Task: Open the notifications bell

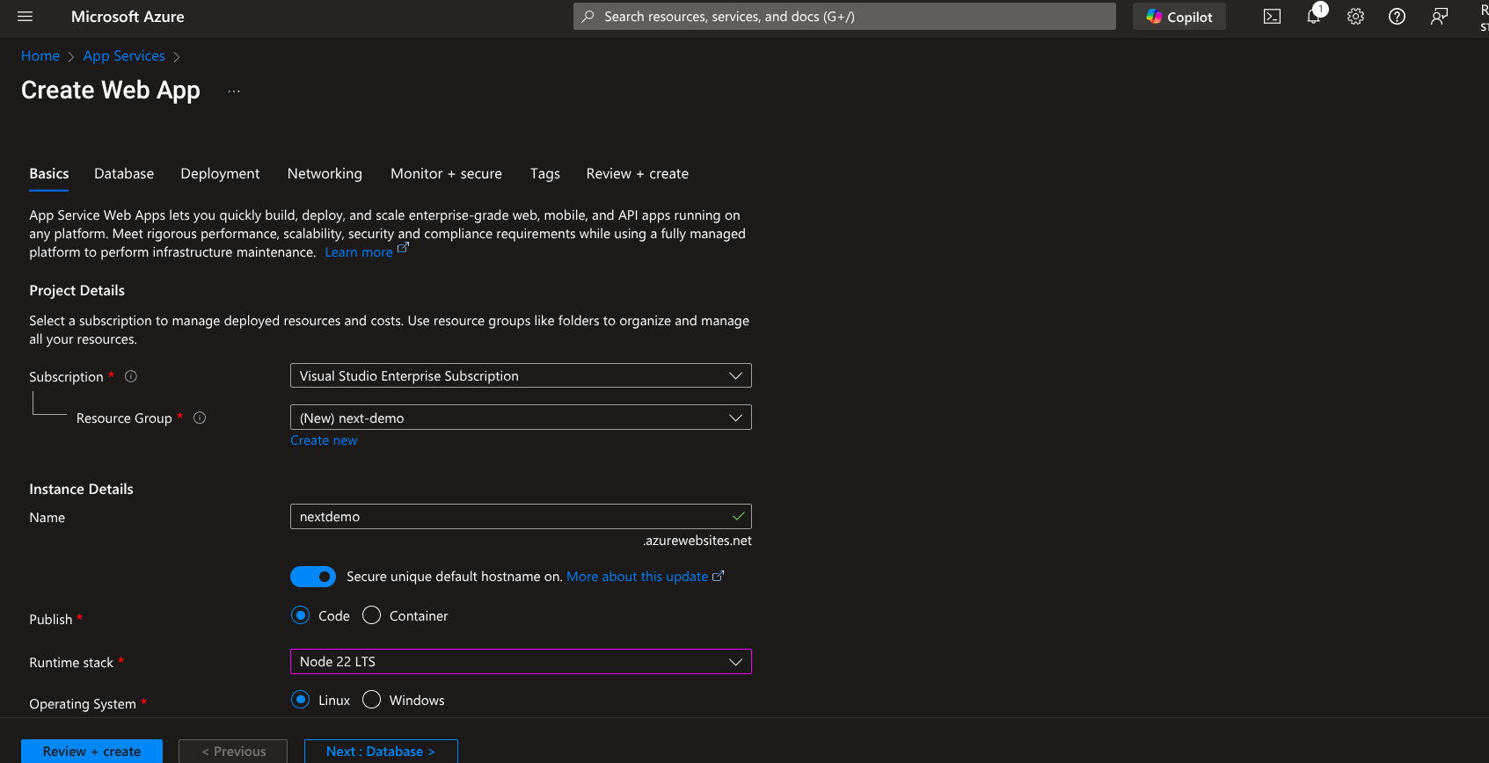Action: (x=1314, y=16)
